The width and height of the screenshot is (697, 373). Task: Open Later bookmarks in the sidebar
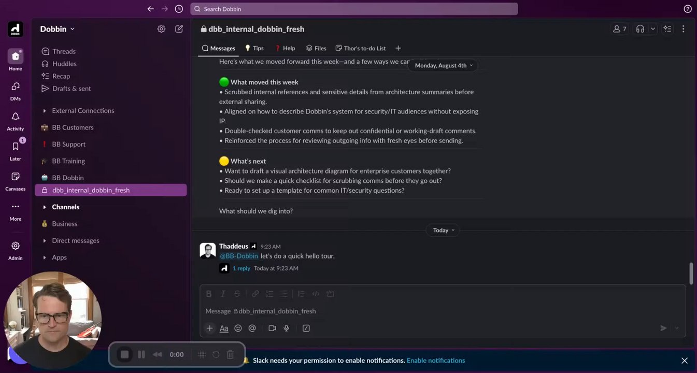pyautogui.click(x=15, y=151)
